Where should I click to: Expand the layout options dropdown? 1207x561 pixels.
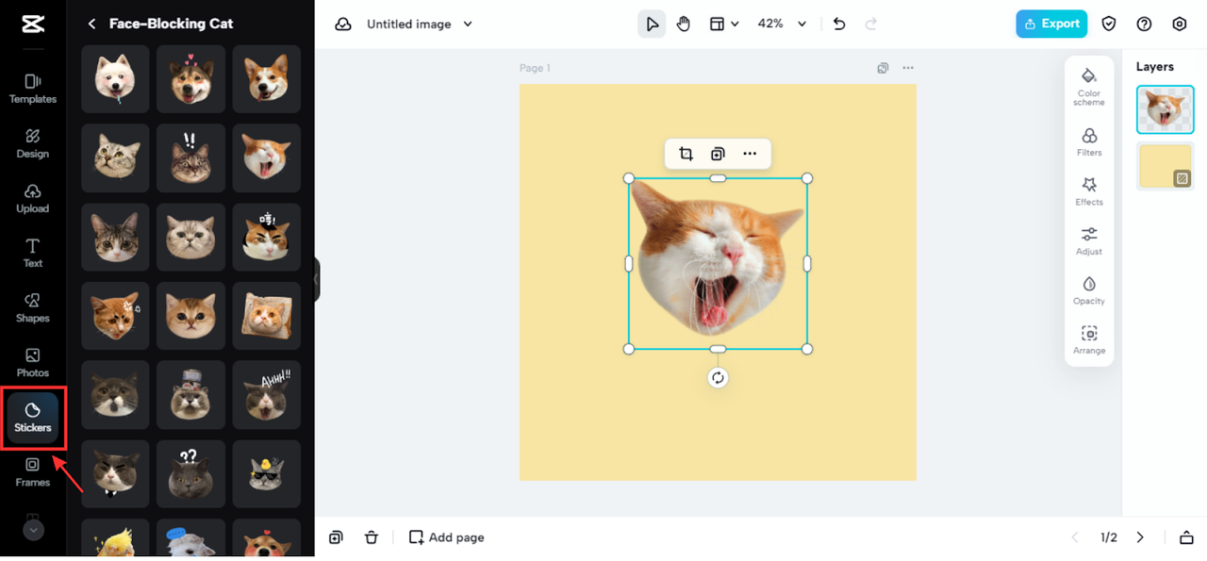[723, 24]
